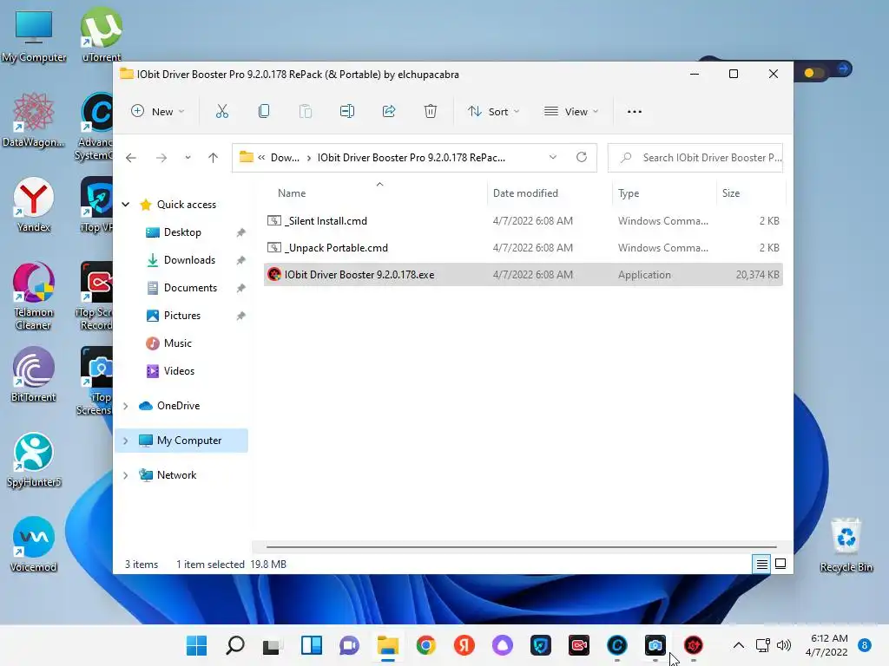Open the Windows Start button
This screenshot has height=666, width=889.
[x=197, y=645]
